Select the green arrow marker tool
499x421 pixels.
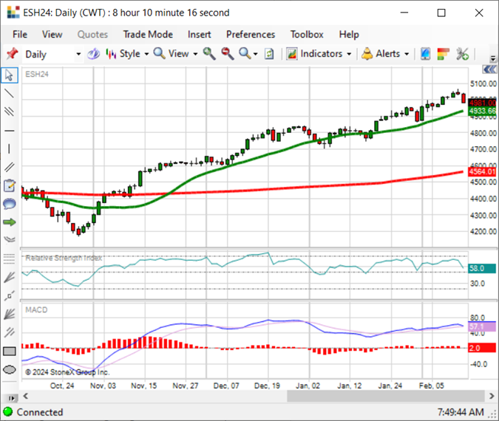coord(9,222)
